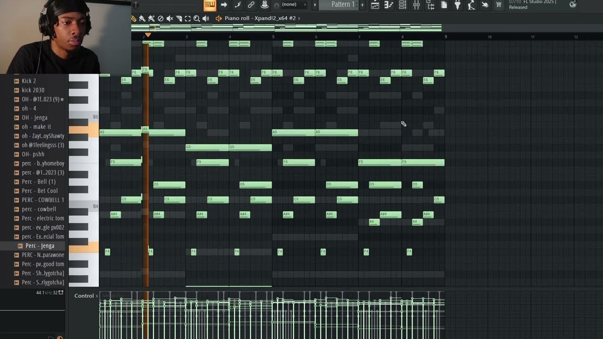Open the Piano roll view icon
Viewport: 603px width, 339px height.
tap(389, 5)
